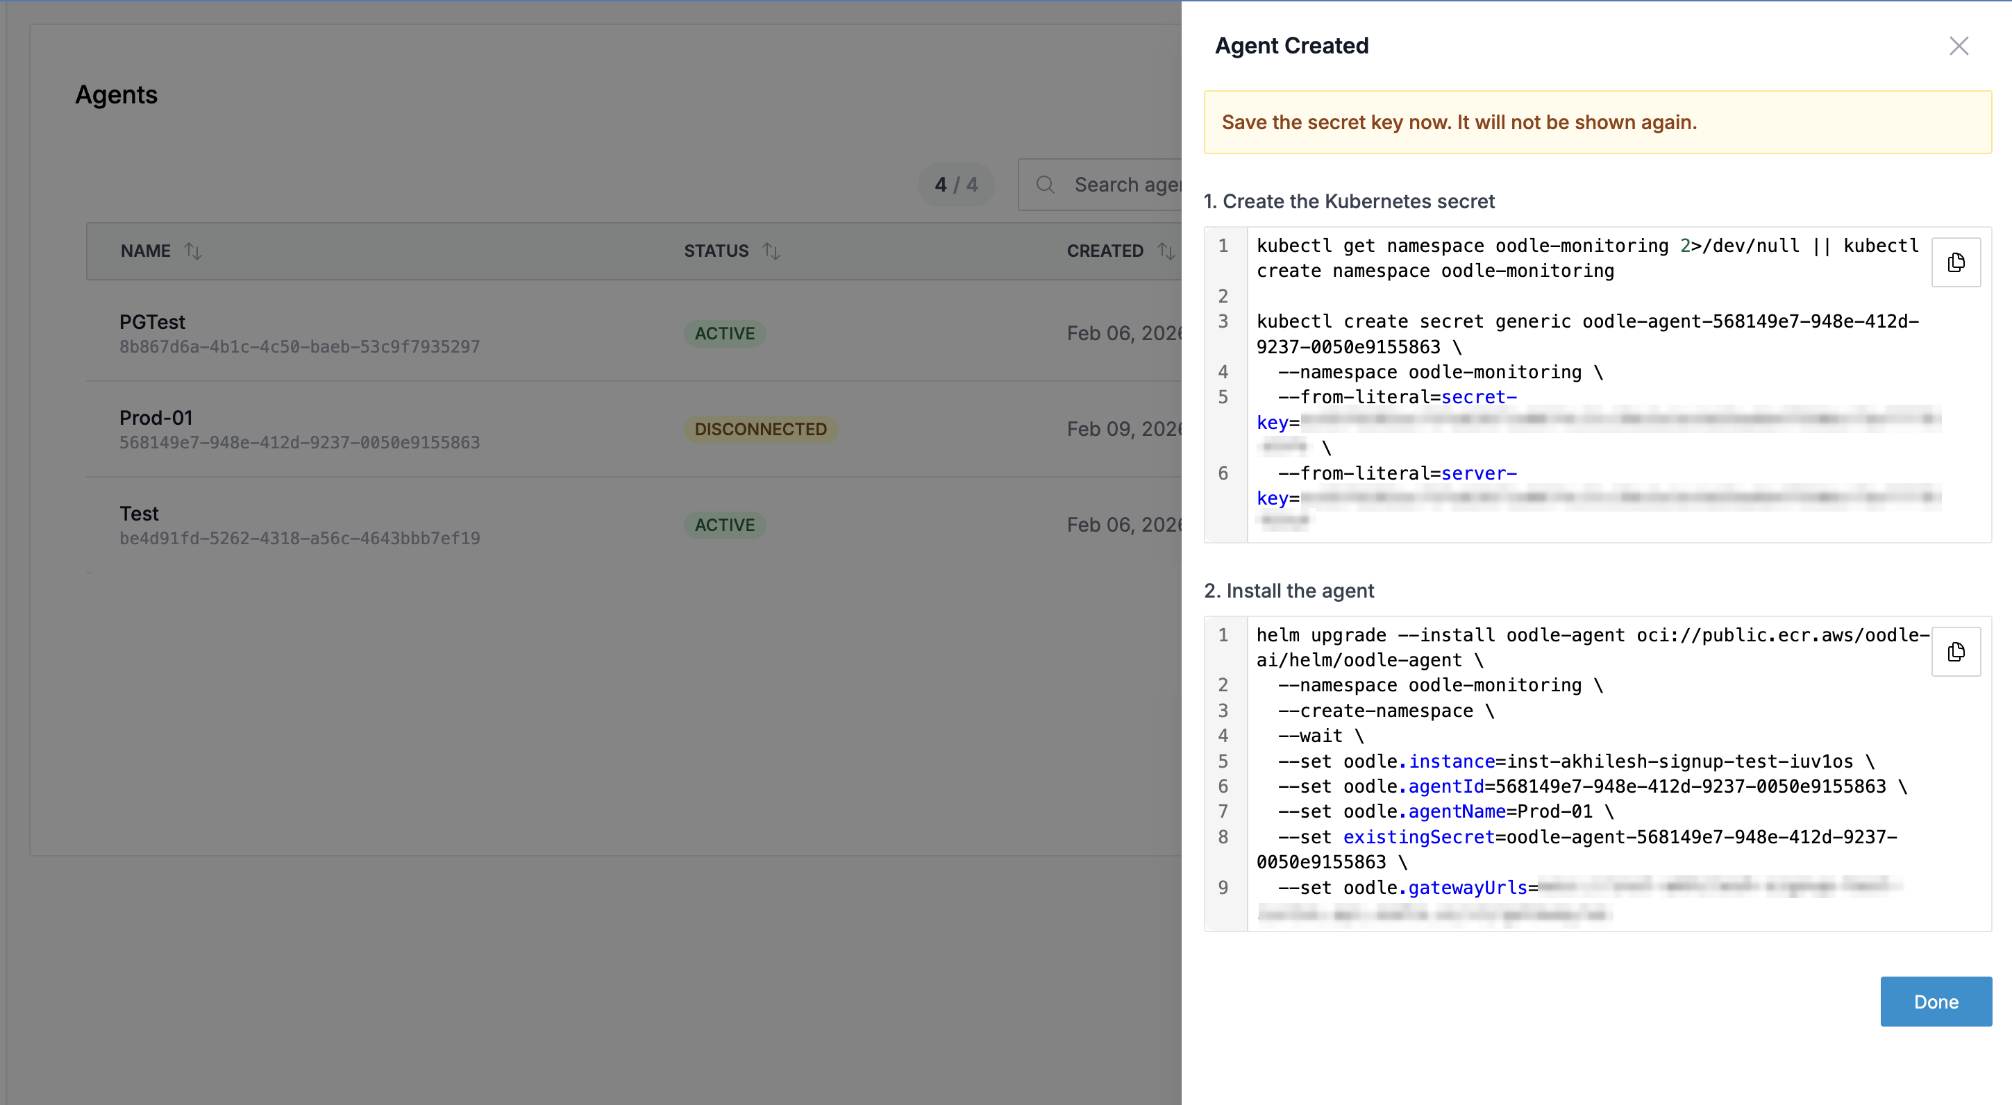The height and width of the screenshot is (1105, 2012).
Task: Copy the helm install command
Action: [1955, 651]
